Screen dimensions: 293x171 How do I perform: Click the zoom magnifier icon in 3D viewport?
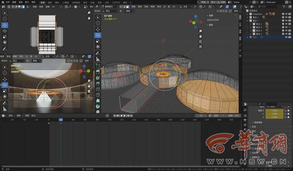(201, 31)
